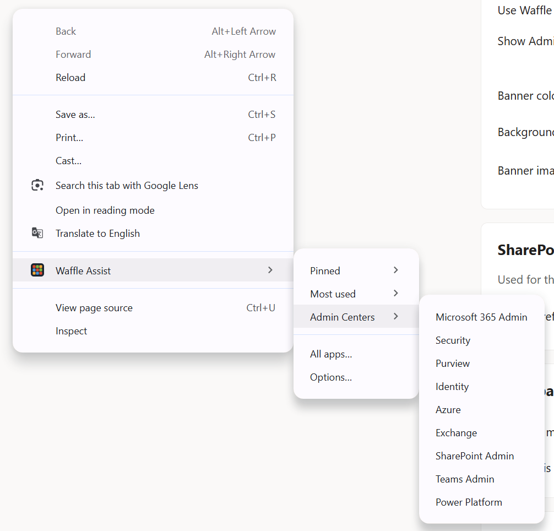Click the Alt+Right Arrow shortcut label
The image size is (554, 531).
240,55
